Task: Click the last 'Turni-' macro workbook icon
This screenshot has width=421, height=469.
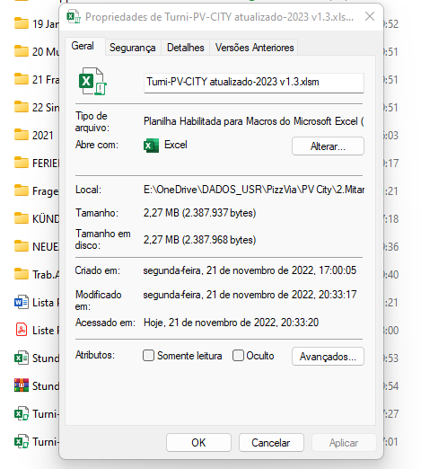Action: coord(22,441)
